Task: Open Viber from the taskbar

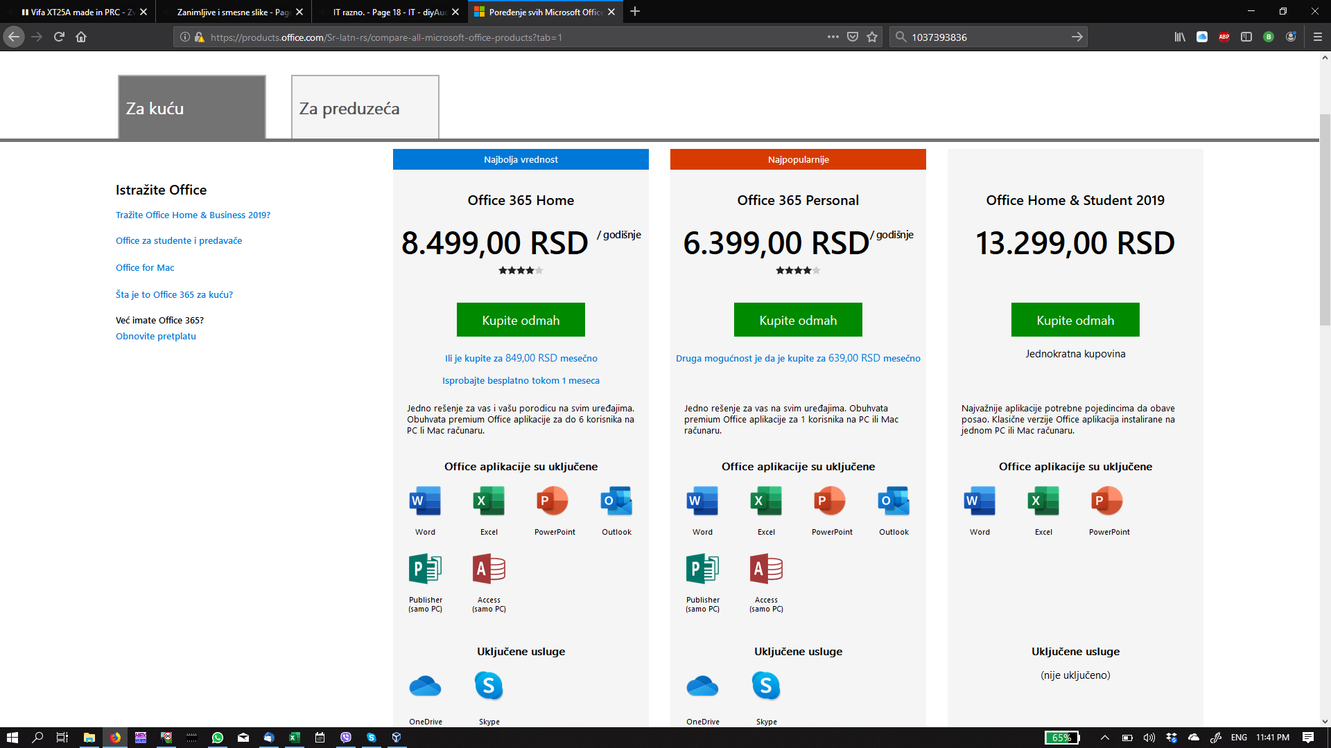Action: (x=346, y=738)
